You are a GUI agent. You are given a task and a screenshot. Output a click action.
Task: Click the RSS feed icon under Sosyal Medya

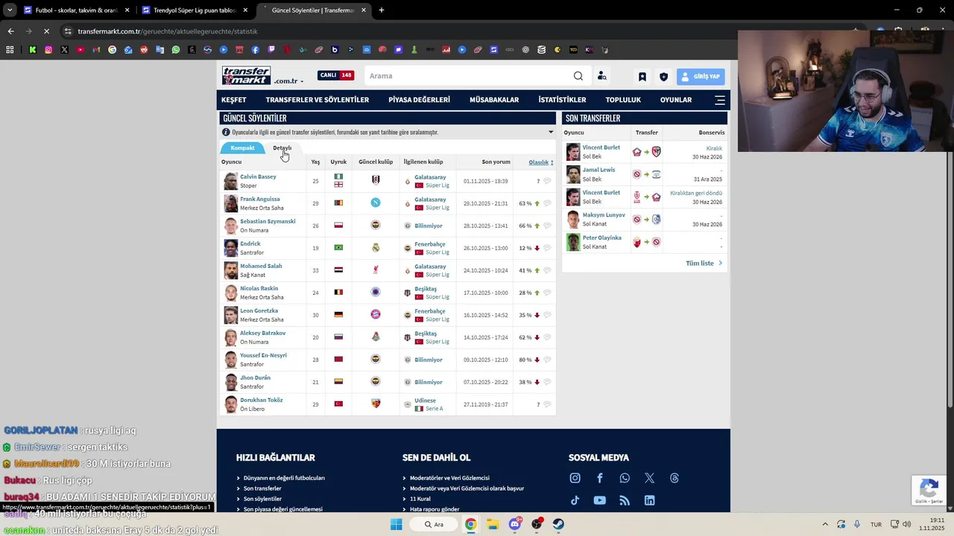pos(625,500)
